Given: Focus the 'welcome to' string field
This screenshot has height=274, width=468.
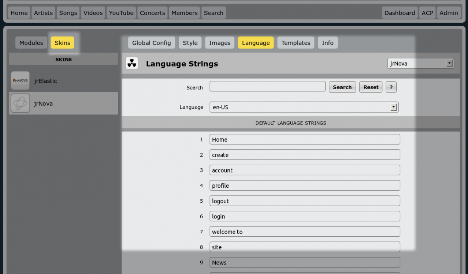Looking at the screenshot, I should click(x=305, y=232).
